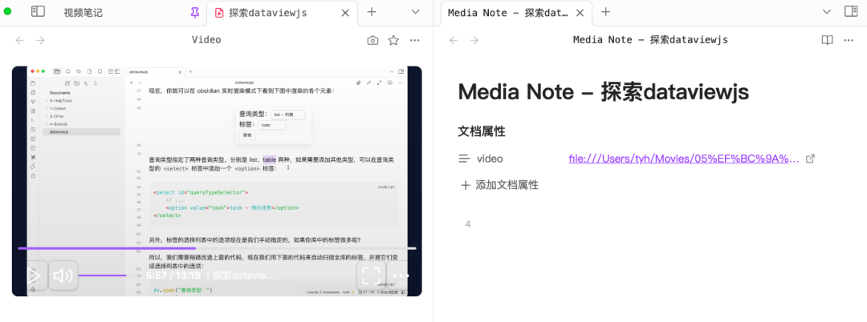This screenshot has height=322, width=867.
Task: Bookmark video with the star icon
Action: pyautogui.click(x=393, y=40)
